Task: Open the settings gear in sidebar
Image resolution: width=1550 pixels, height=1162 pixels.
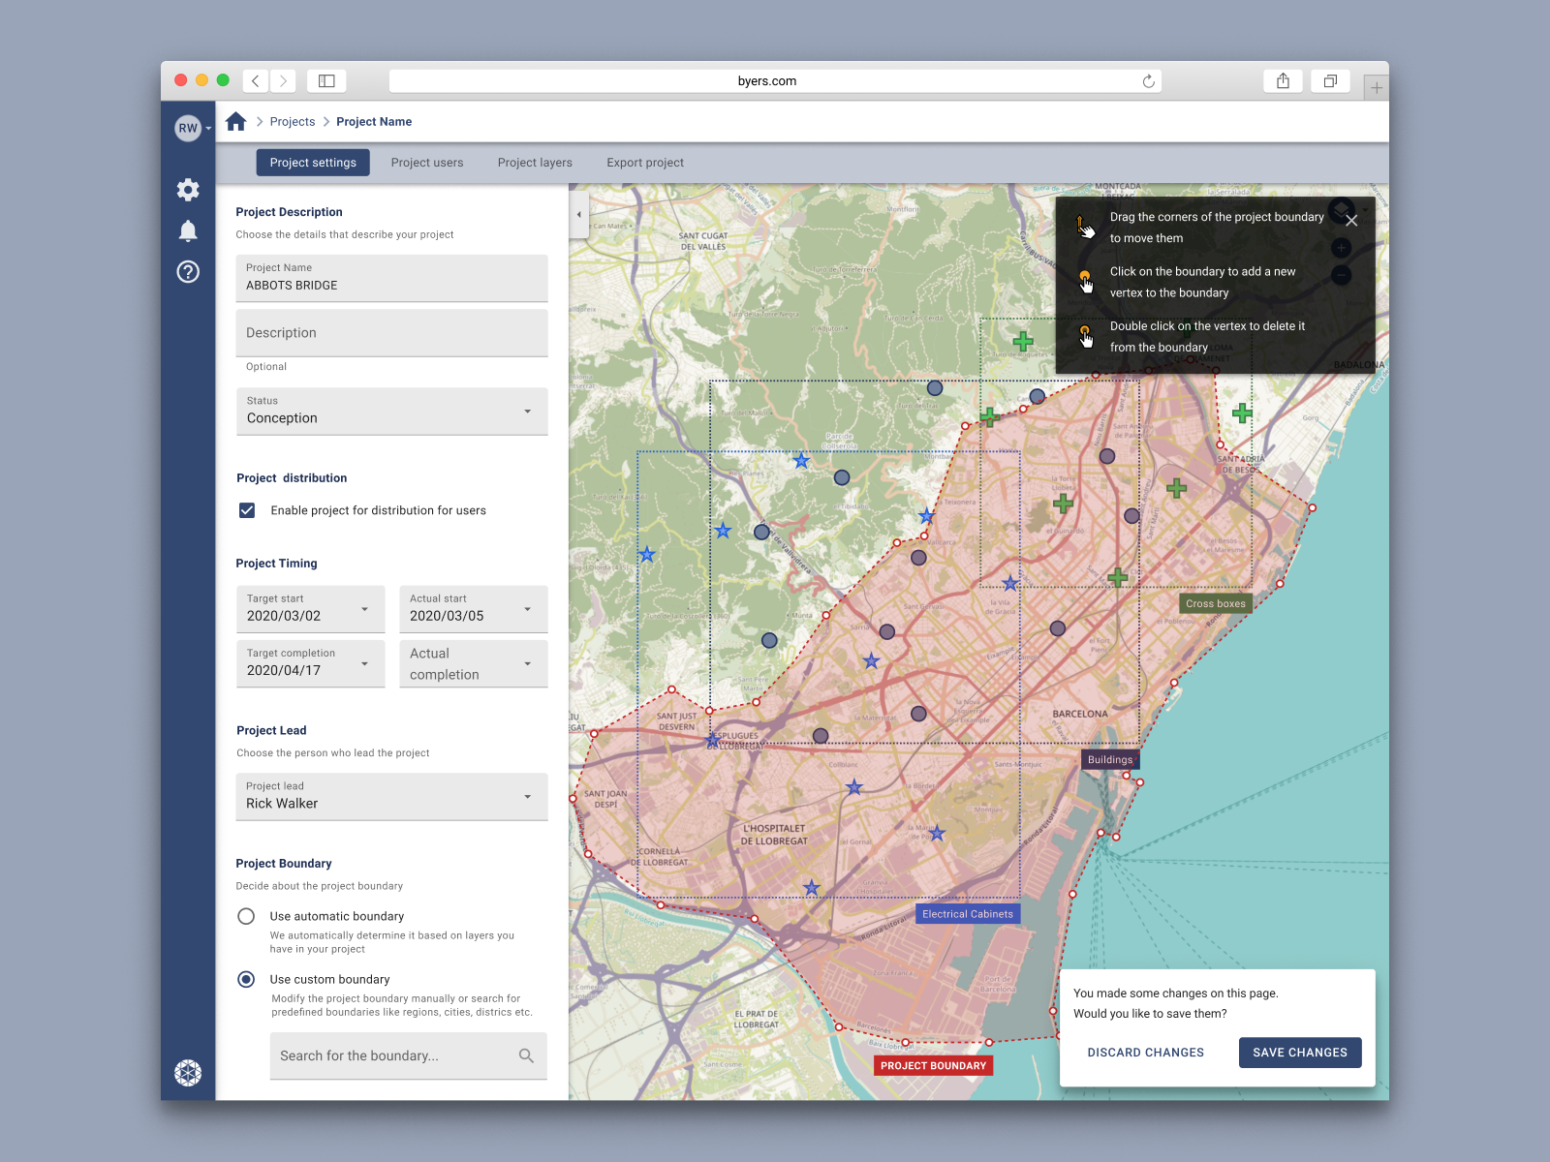Action: [x=188, y=190]
